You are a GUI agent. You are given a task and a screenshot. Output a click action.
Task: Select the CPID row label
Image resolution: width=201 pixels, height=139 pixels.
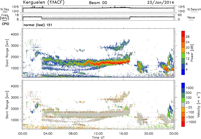6,24
